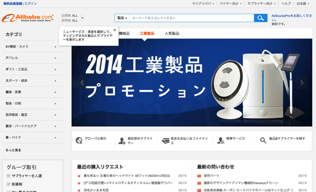Toggle the 低価格 checkbox

pyautogui.click(x=8, y=184)
